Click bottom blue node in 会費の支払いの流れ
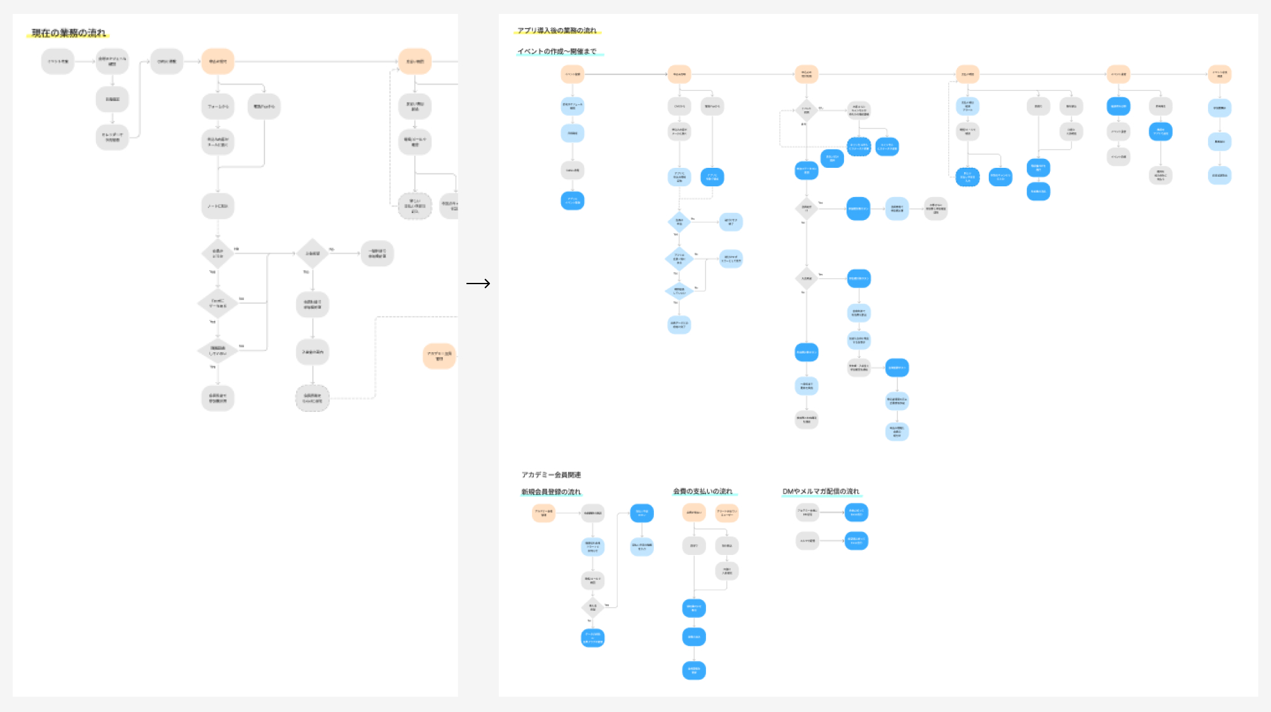The height and width of the screenshot is (712, 1271). point(694,670)
